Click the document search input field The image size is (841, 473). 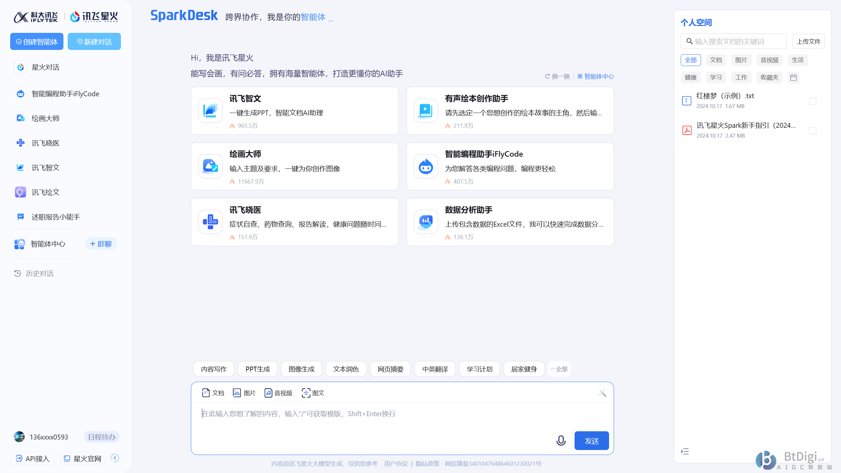click(734, 41)
